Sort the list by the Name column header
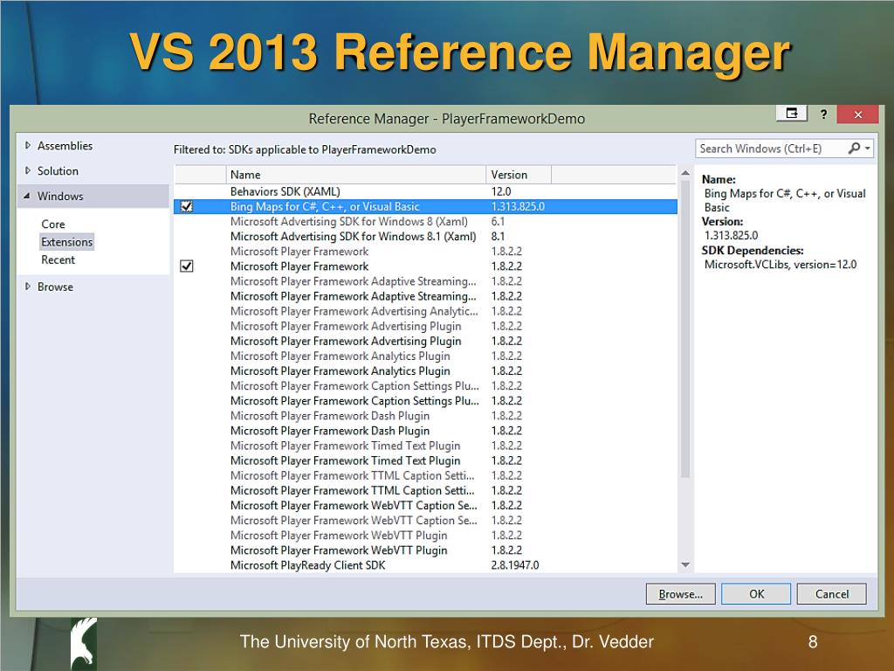This screenshot has height=671, width=894. (356, 175)
